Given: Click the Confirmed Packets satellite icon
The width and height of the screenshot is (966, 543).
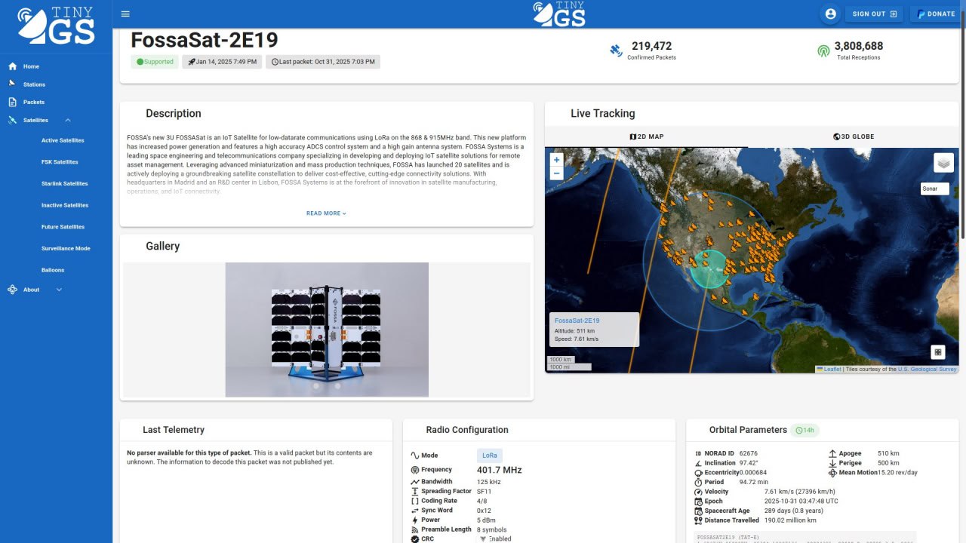Looking at the screenshot, I should tap(617, 51).
